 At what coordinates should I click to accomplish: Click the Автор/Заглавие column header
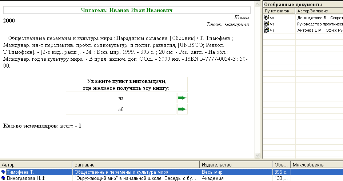click(x=319, y=11)
